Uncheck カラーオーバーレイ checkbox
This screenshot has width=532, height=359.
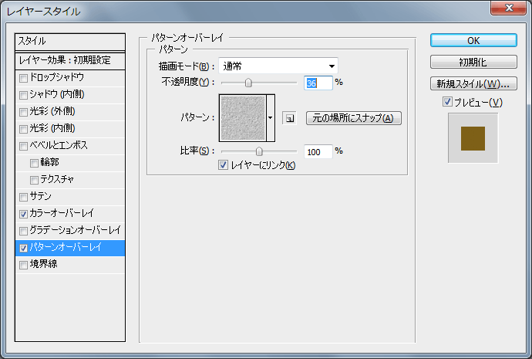coord(23,214)
